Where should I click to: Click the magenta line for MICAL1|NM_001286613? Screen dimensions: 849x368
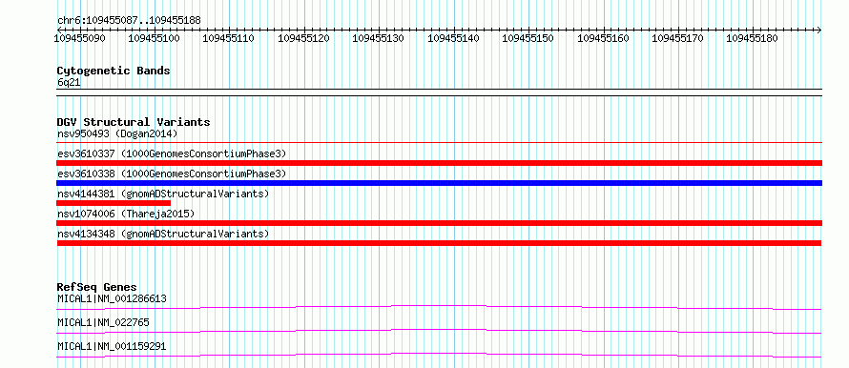click(439, 307)
